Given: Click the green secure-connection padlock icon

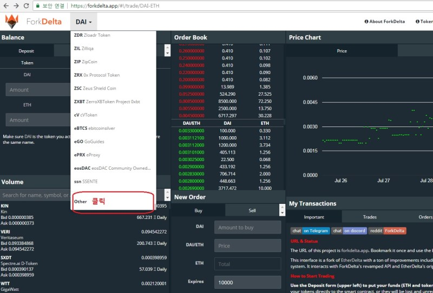Looking at the screenshot, I should click(x=38, y=5).
